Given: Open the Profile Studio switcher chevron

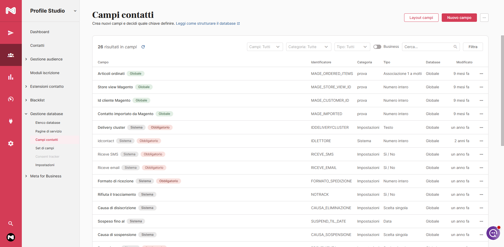Looking at the screenshot, I should (75, 11).
